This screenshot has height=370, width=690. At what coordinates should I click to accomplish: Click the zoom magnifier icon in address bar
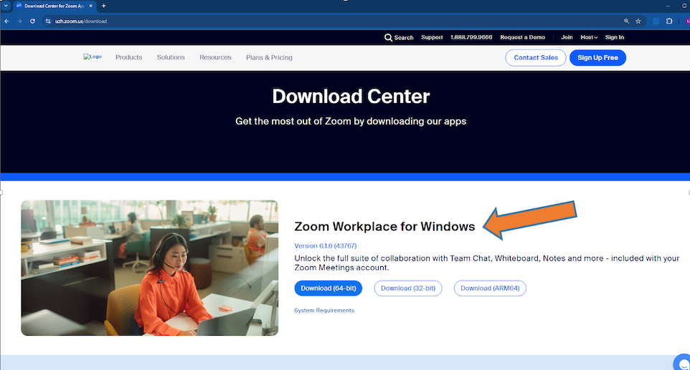point(626,21)
